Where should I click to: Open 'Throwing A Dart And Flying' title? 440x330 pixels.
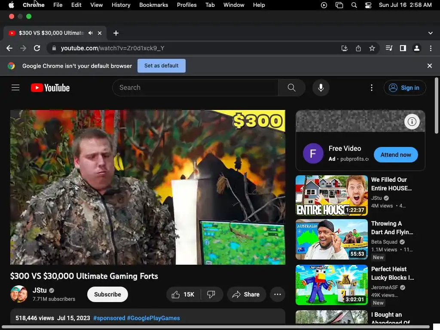(x=392, y=228)
